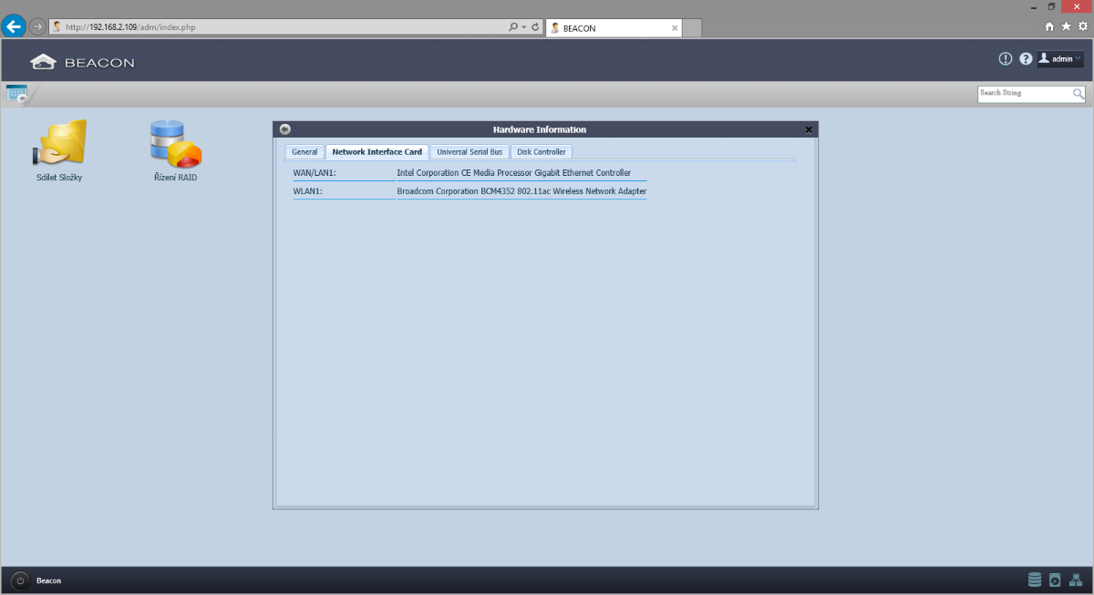Click the hard disk icon in bottom bar
This screenshot has width=1094, height=595.
pyautogui.click(x=1055, y=580)
